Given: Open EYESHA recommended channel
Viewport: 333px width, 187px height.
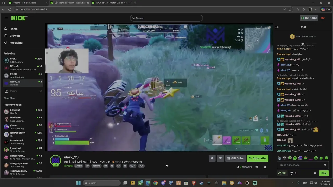Looking at the screenshot, I should click(x=23, y=111).
